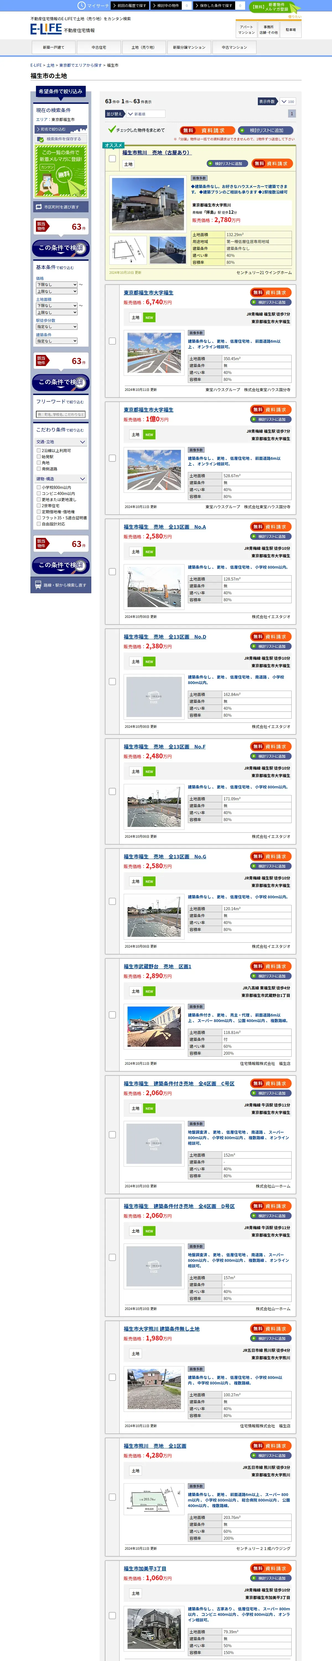Image resolution: width=332 pixels, height=1661 pixels.
Task: Tick checkbox for 福生市熊川 売地(古屋あり)
Action: coord(112,158)
